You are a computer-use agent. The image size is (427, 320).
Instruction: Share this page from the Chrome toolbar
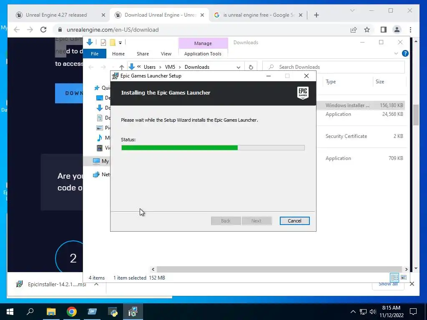[x=354, y=30]
